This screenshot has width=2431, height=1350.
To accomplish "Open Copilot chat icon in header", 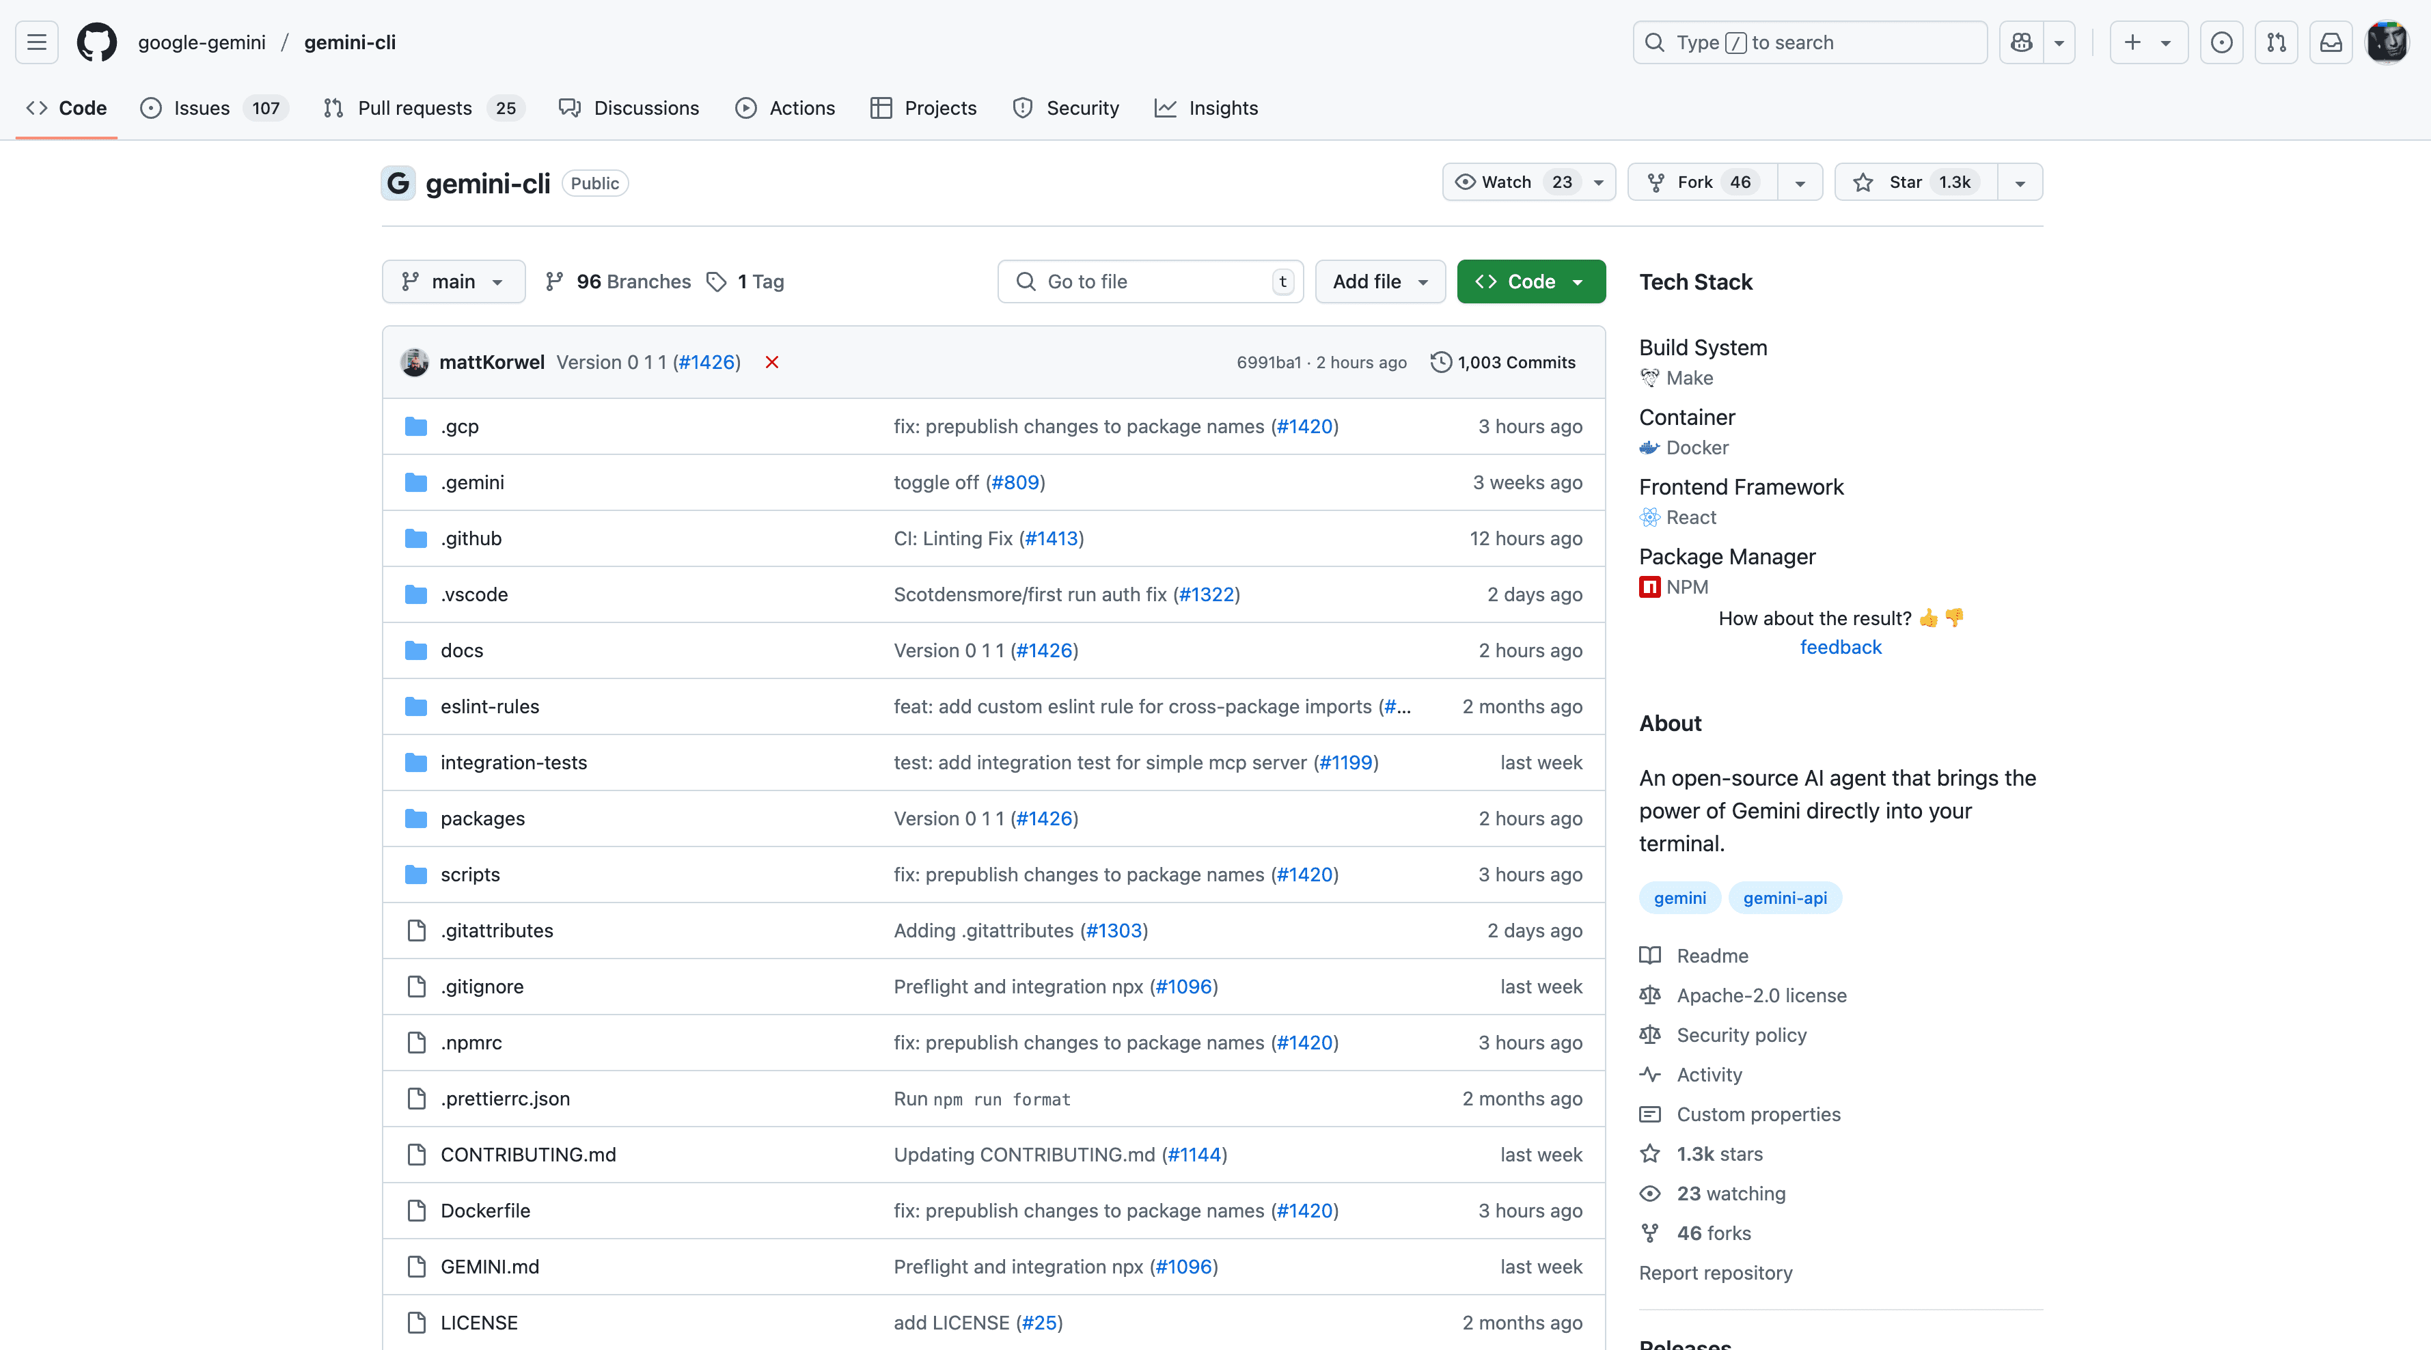I will click(2022, 42).
